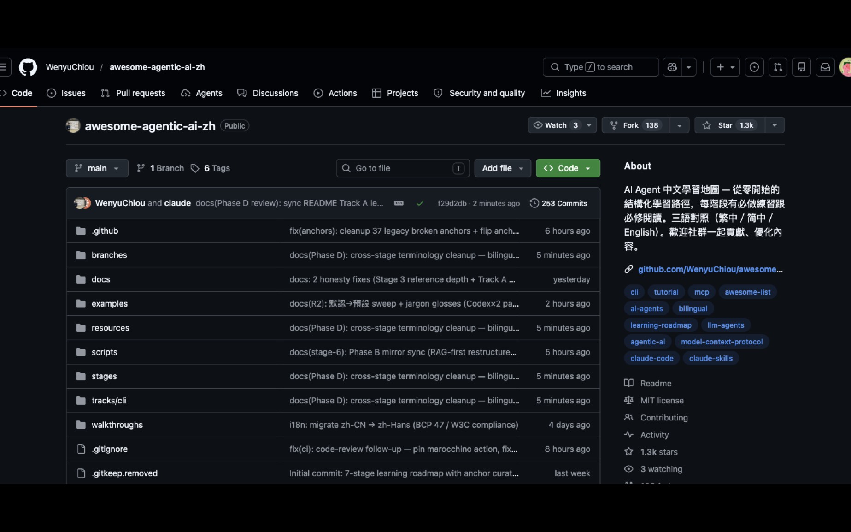Switch to the Code tab

[18, 93]
